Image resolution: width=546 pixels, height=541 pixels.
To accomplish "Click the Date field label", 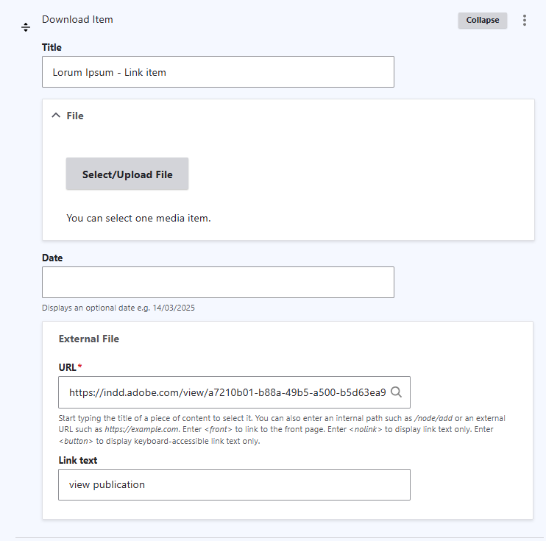I will point(52,258).
